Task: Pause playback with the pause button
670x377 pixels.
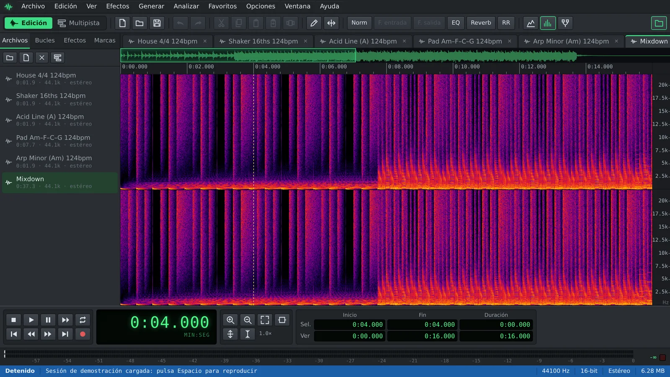Action: click(48, 320)
